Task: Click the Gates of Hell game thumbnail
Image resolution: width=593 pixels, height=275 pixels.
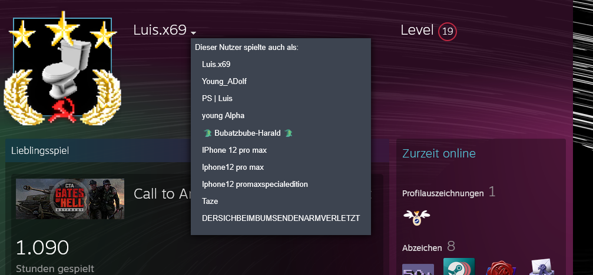Action: coord(70,199)
